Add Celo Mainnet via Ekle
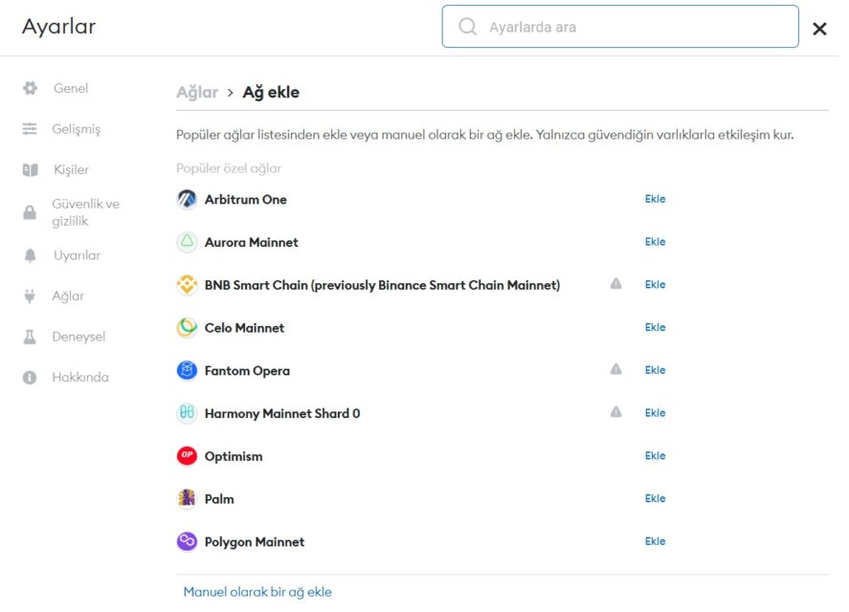The width and height of the screenshot is (849, 612). 655,327
